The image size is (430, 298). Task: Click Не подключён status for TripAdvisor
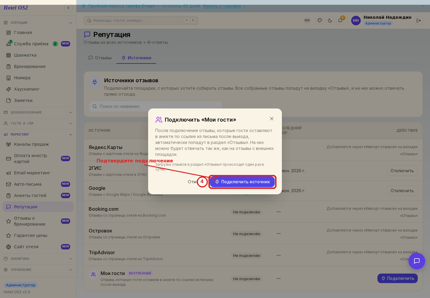click(x=247, y=256)
